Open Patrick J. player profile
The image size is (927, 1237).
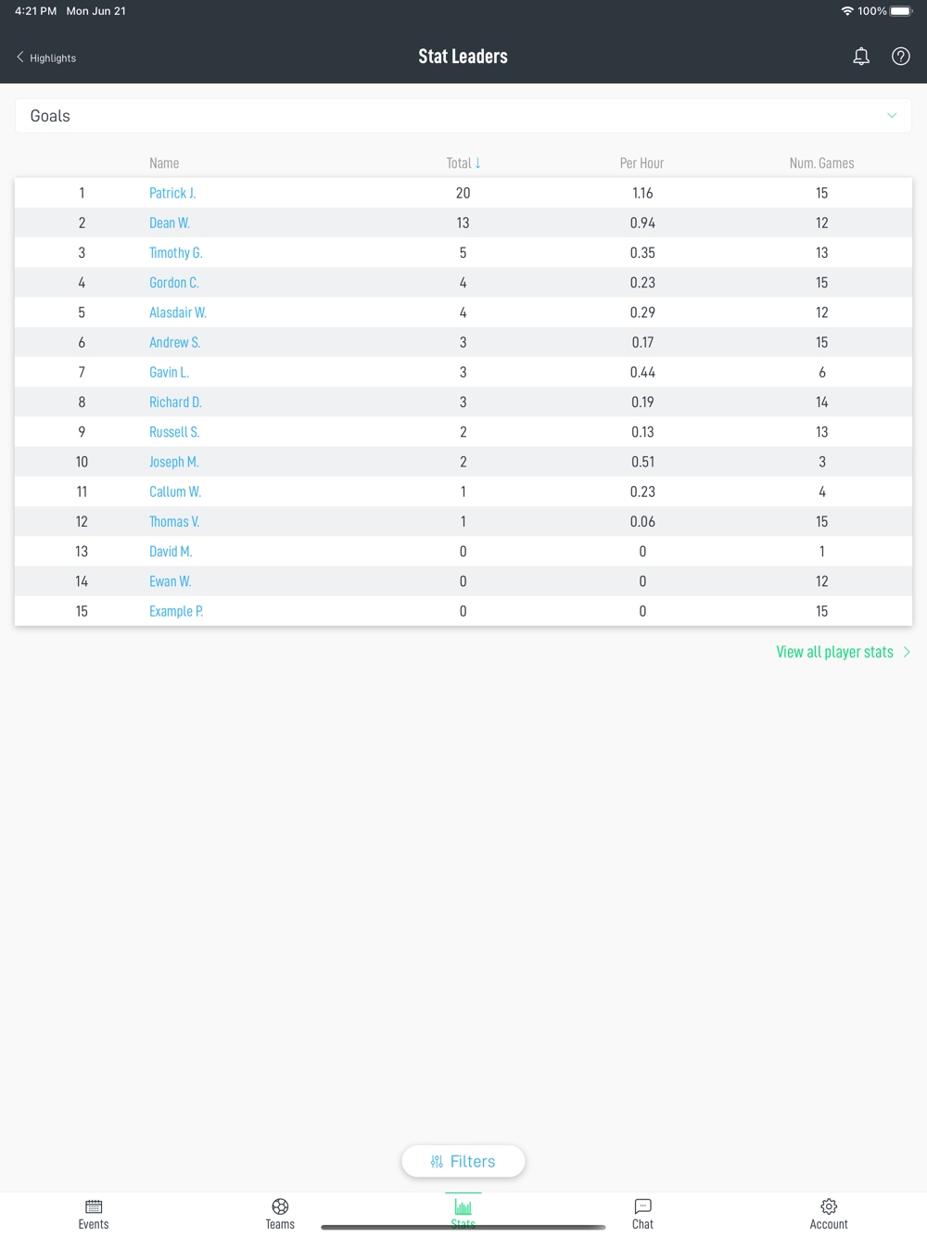pyautogui.click(x=172, y=193)
